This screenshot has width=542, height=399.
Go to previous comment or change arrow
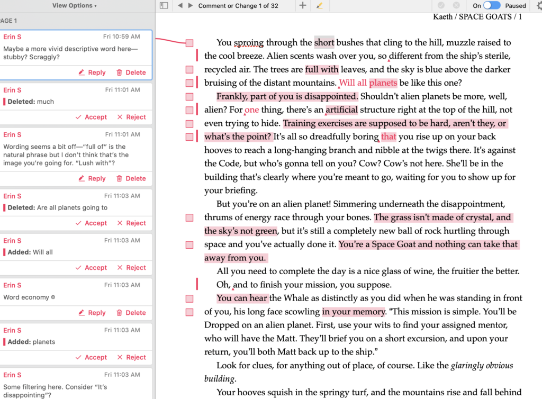(180, 5)
